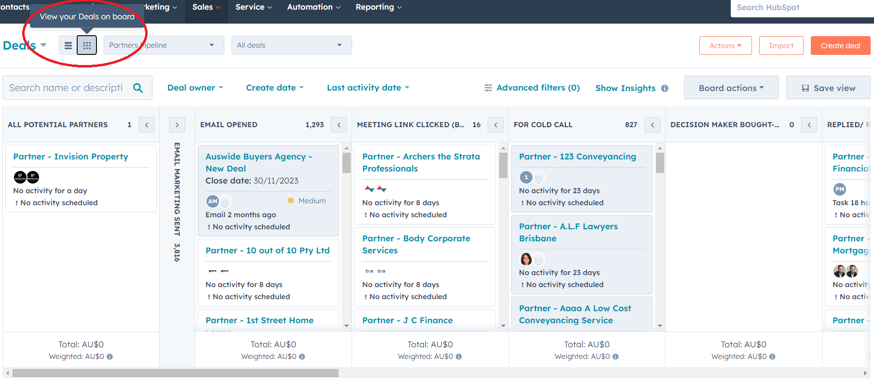
Task: Open the Reporting menu
Action: tap(378, 7)
